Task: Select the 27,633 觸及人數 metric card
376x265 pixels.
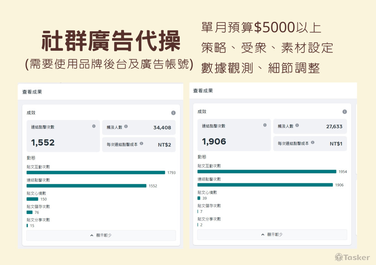Action: click(x=310, y=126)
